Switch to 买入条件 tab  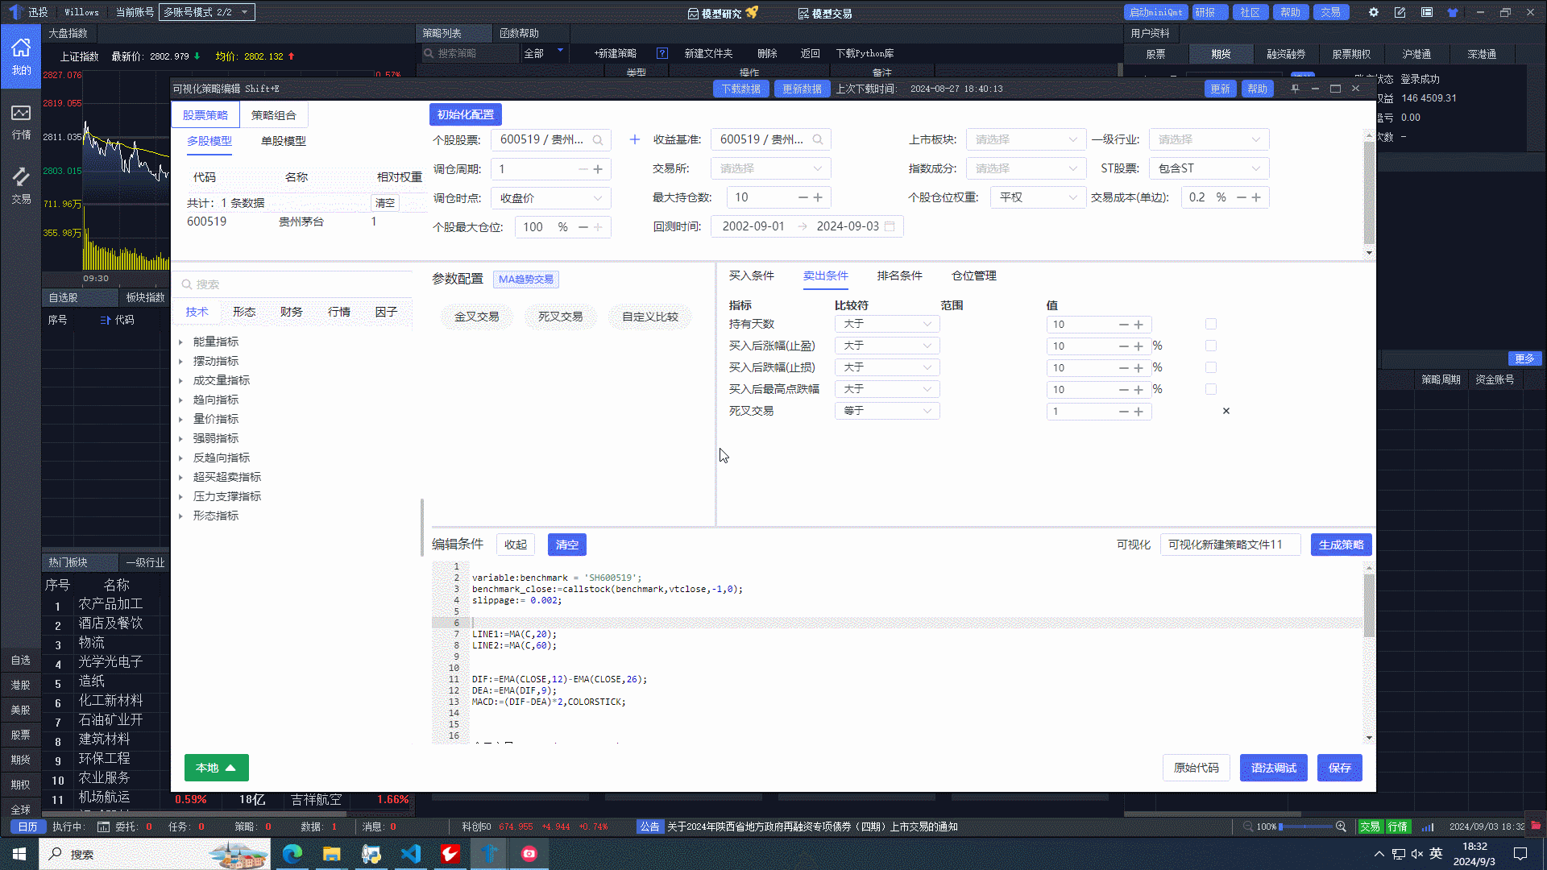[x=752, y=275]
